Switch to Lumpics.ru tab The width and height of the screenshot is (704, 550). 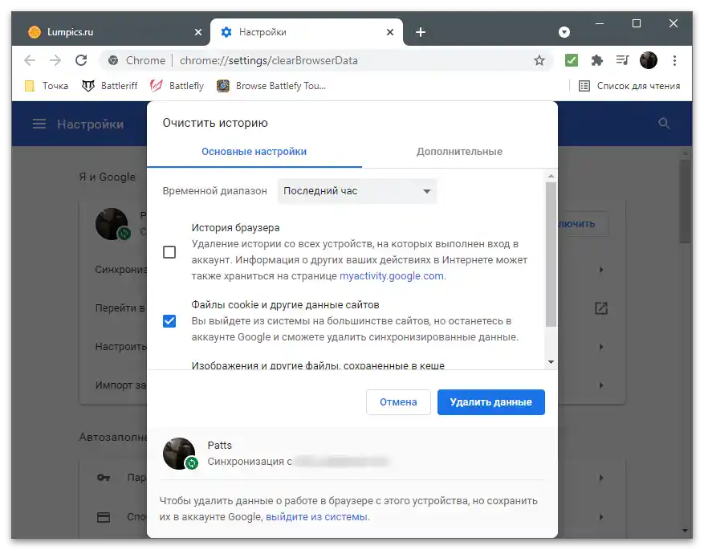(x=111, y=32)
